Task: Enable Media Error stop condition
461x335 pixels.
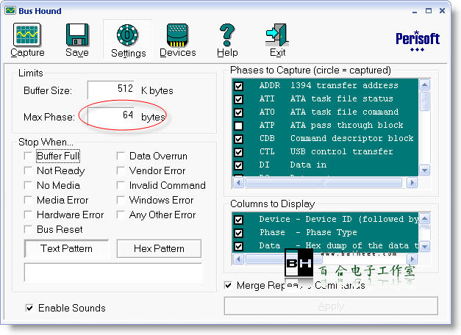Action: (x=28, y=200)
